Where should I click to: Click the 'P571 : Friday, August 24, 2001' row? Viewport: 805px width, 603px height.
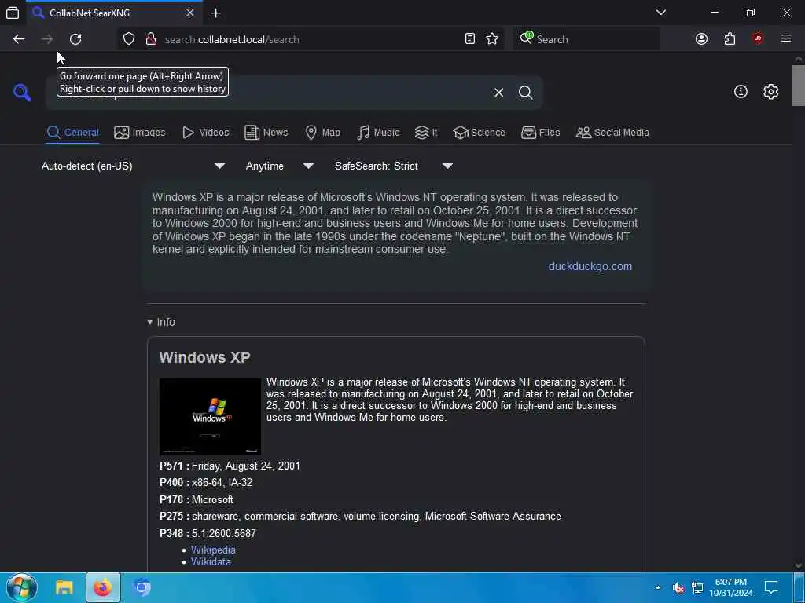coord(230,466)
